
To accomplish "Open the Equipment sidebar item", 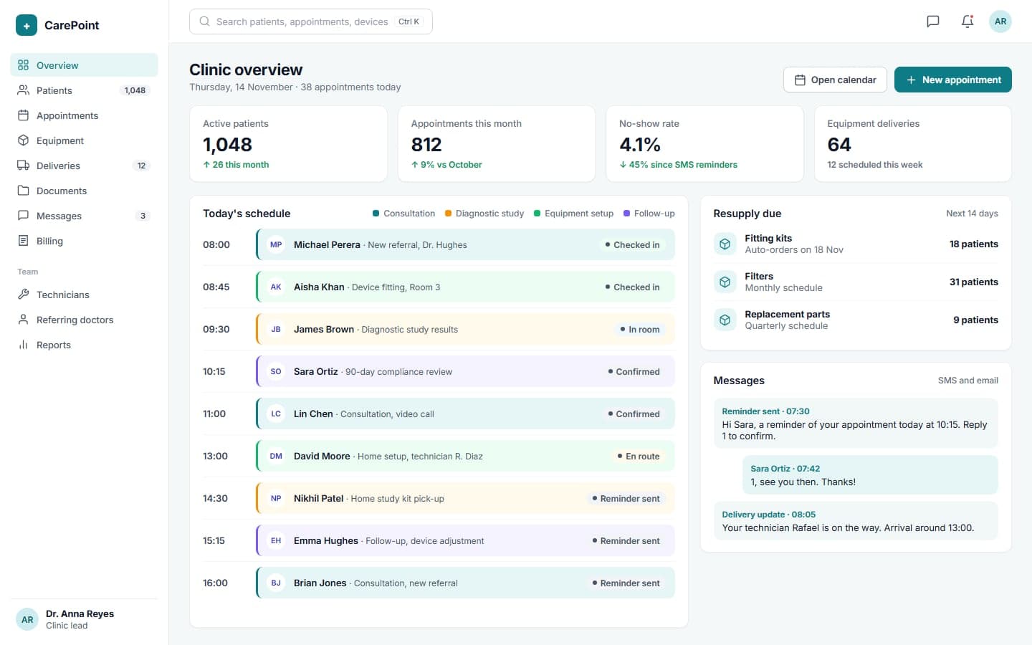I will (x=84, y=140).
